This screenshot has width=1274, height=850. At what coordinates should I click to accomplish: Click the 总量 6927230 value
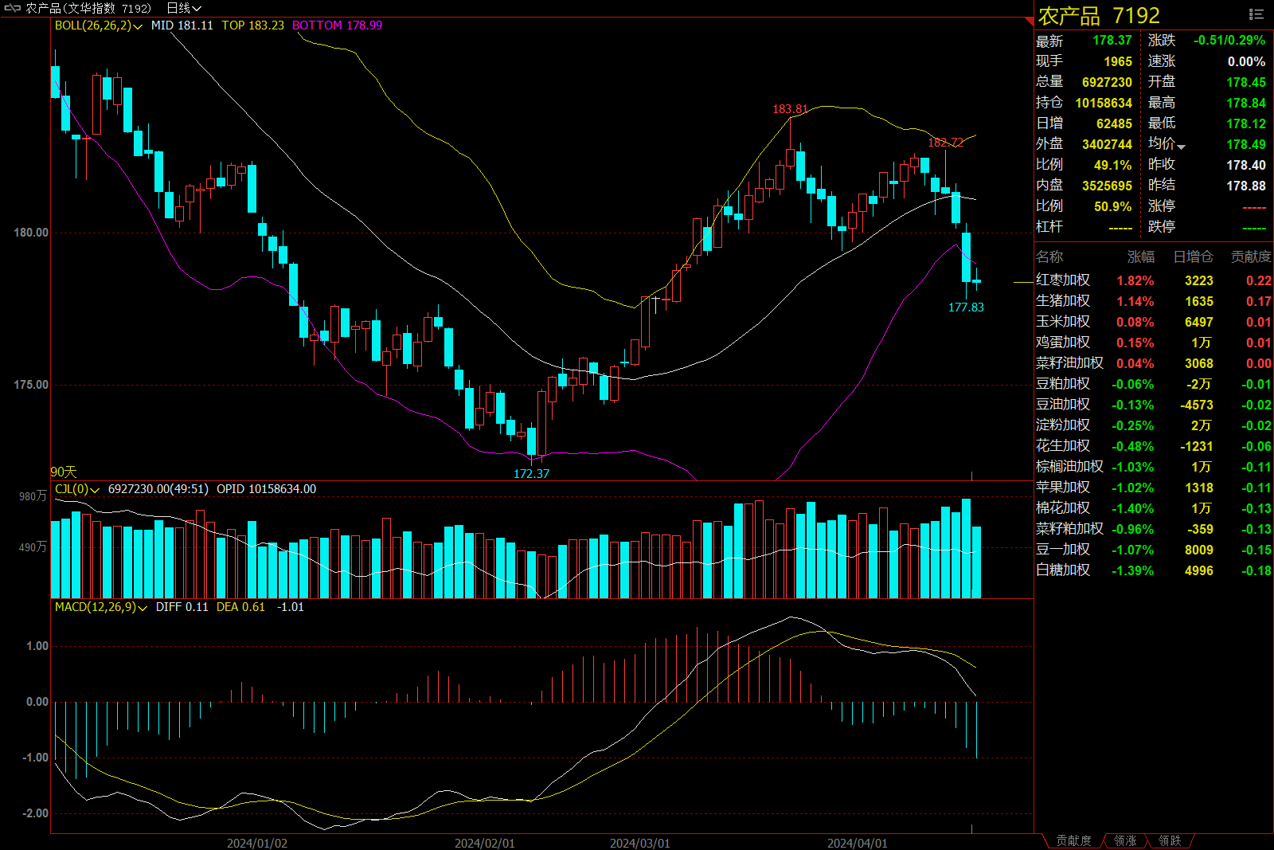pos(1107,82)
